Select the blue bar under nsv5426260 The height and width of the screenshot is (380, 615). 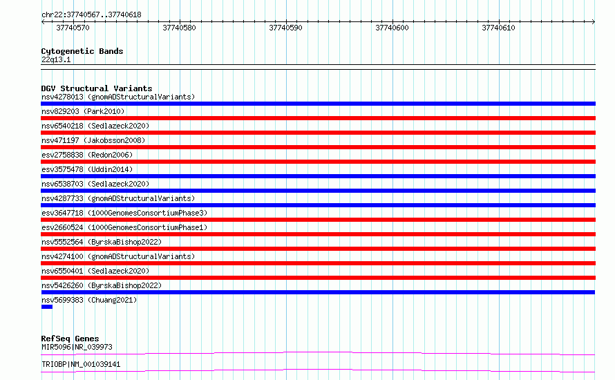point(318,292)
